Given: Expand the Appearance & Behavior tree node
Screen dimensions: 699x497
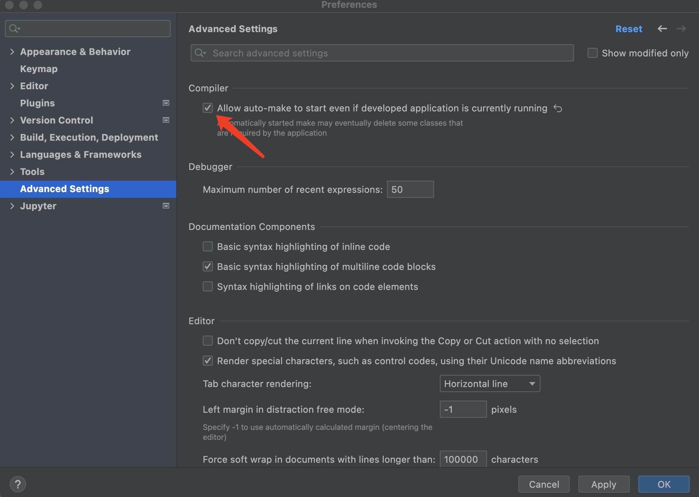Looking at the screenshot, I should [12, 51].
